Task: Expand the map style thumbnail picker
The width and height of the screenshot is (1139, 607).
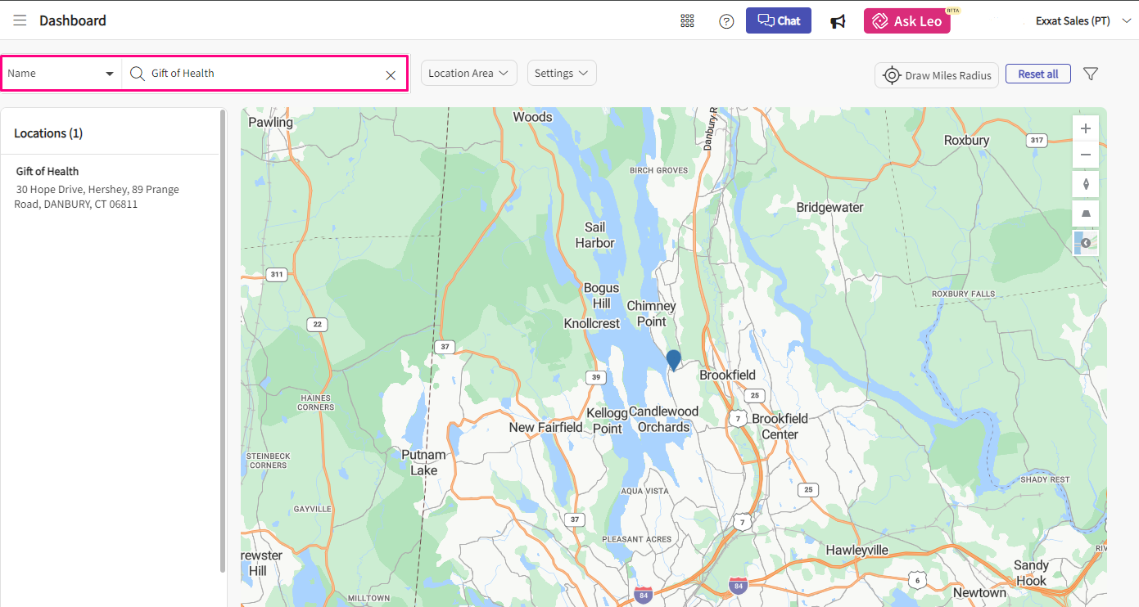Action: tap(1086, 243)
